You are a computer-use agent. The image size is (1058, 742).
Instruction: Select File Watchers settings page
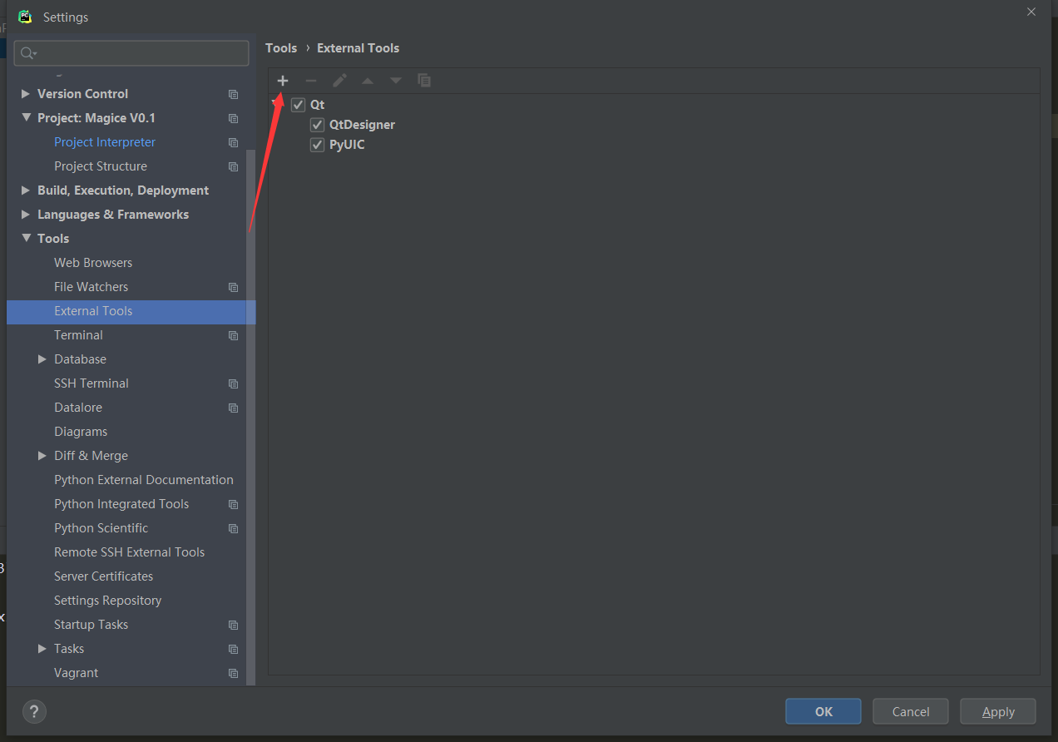[91, 287]
